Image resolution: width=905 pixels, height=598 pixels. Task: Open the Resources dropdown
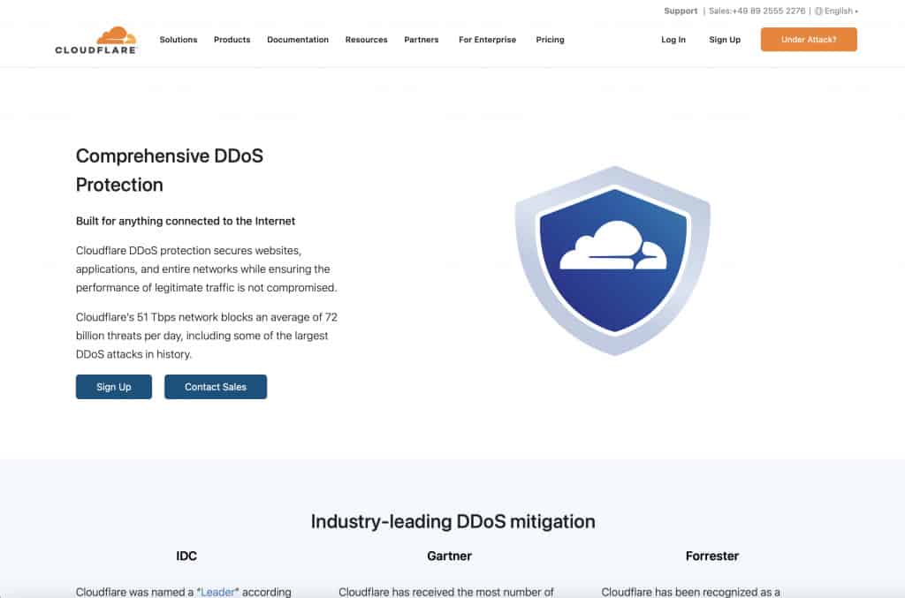[366, 40]
